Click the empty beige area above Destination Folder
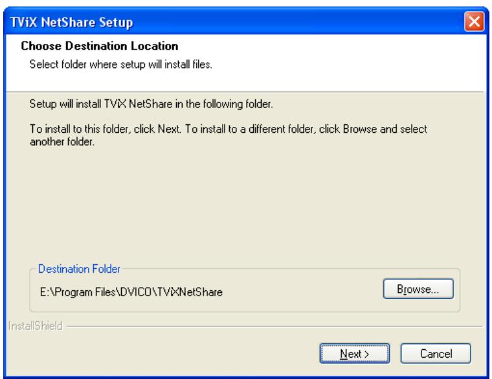The width and height of the screenshot is (492, 379). (x=245, y=204)
